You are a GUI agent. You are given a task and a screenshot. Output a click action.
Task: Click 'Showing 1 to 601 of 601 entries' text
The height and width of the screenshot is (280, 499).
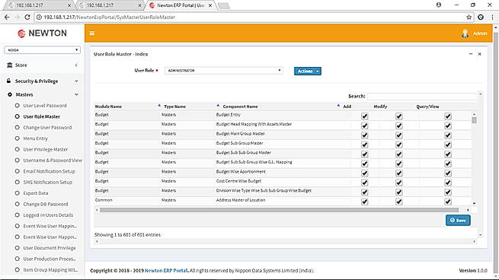[x=127, y=235]
